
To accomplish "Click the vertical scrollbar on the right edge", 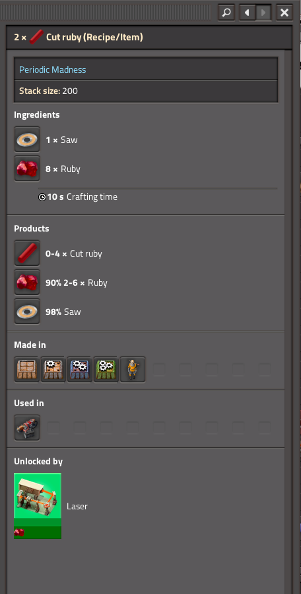I will click(x=288, y=321).
